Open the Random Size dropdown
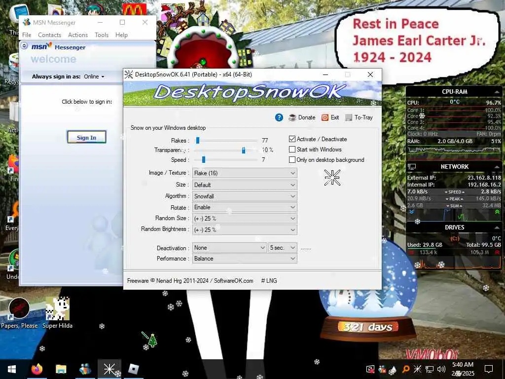Screen dimensions: 505x379 pos(245,219)
